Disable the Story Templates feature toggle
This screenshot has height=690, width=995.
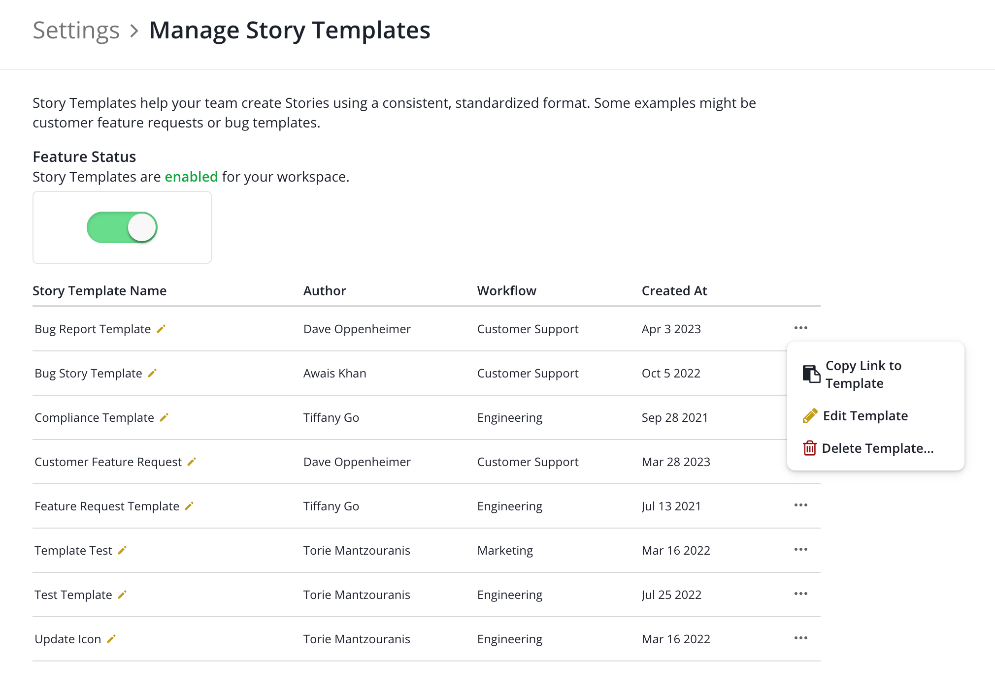pos(122,227)
